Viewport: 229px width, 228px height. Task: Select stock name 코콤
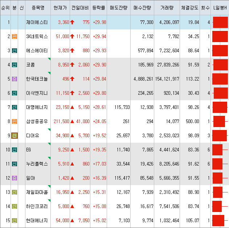pyautogui.click(x=30, y=65)
